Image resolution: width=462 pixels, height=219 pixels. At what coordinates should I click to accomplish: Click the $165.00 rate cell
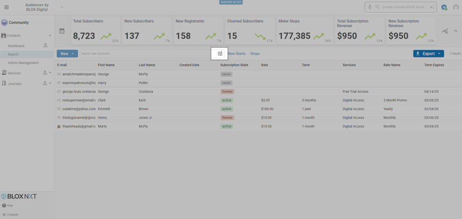coord(267,109)
